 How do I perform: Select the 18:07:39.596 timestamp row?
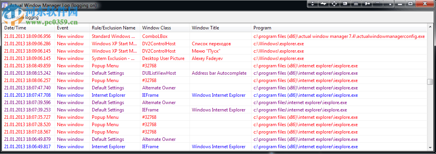[28, 103]
